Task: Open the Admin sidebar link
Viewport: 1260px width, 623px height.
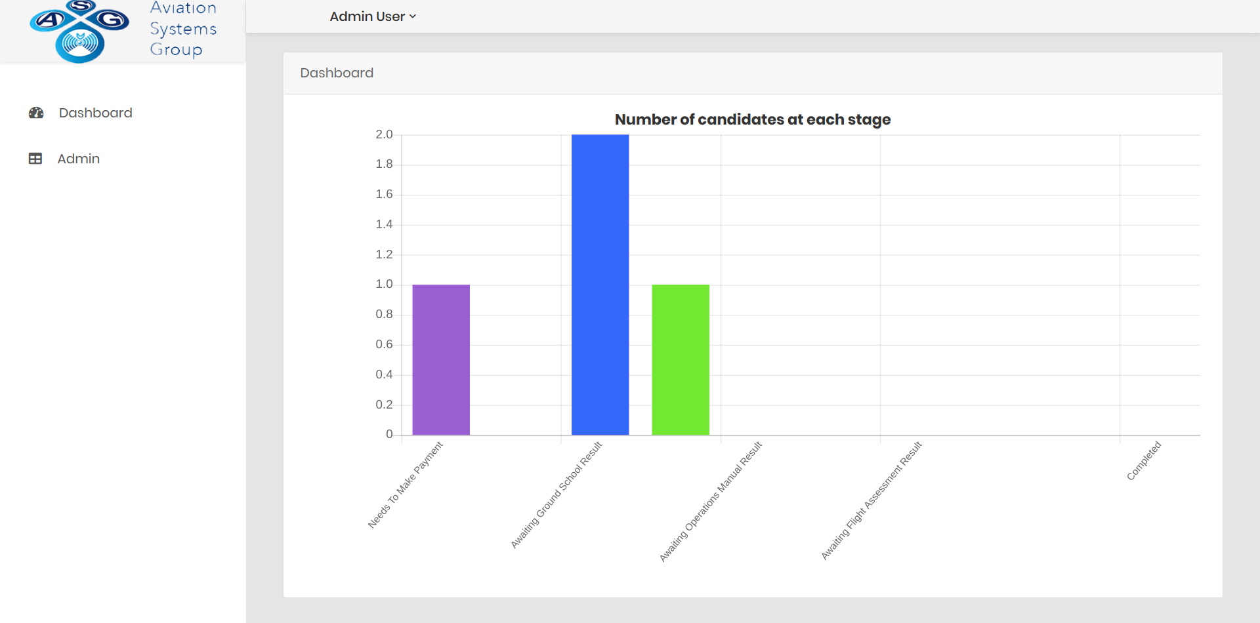Action: 78,159
